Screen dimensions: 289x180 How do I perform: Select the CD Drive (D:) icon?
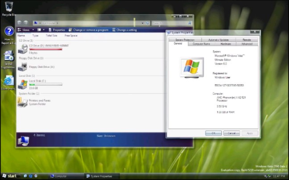23,49
